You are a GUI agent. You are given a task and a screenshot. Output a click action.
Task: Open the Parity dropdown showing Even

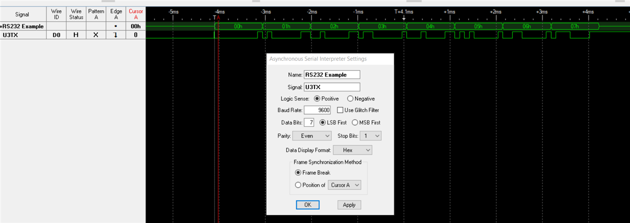click(x=312, y=136)
